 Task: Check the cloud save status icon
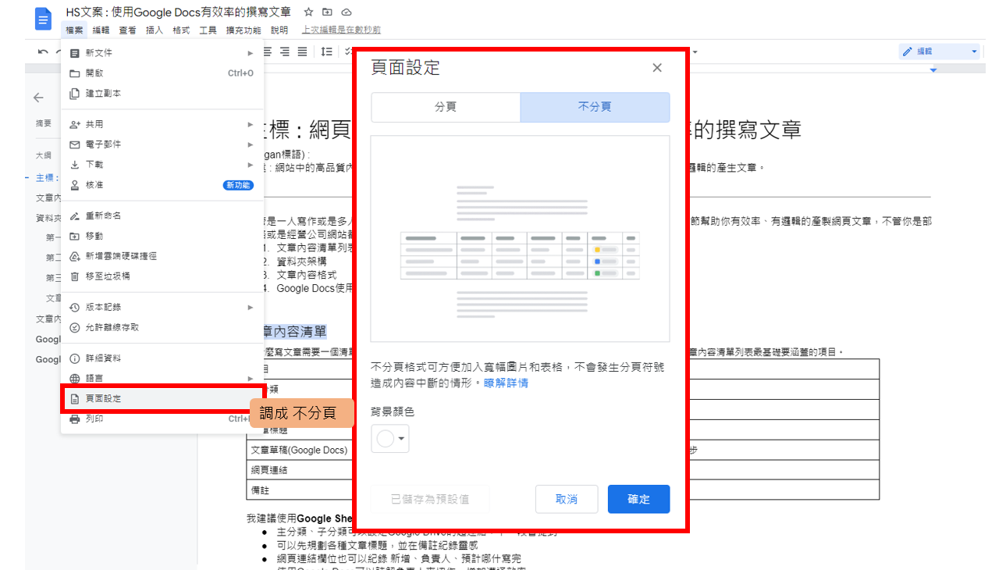(x=346, y=12)
